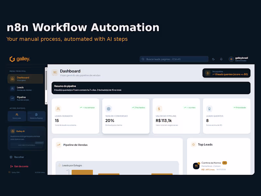Click the sidebar scrollbar down arrow
This screenshot has height=196, width=261.
coord(46,103)
